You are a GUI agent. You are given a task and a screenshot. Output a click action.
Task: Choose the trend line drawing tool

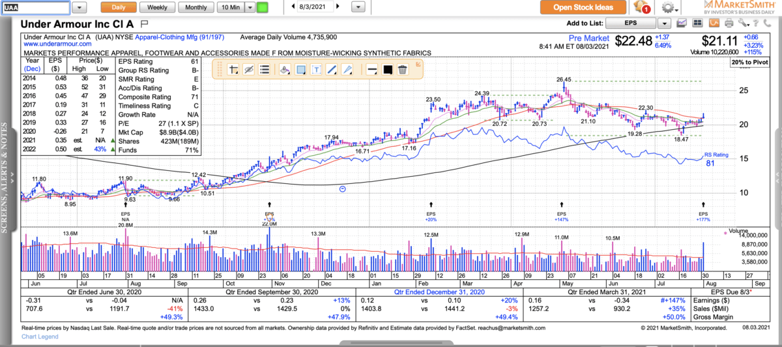click(332, 70)
